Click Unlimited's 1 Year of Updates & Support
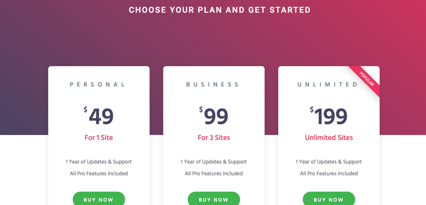Screen dimensions: 426x205 point(329,162)
